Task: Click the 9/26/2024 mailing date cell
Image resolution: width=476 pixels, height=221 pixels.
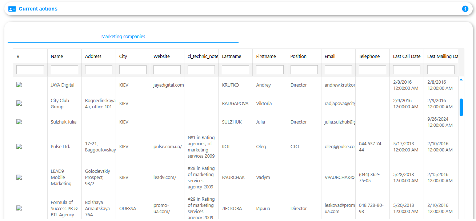Action: click(440, 122)
